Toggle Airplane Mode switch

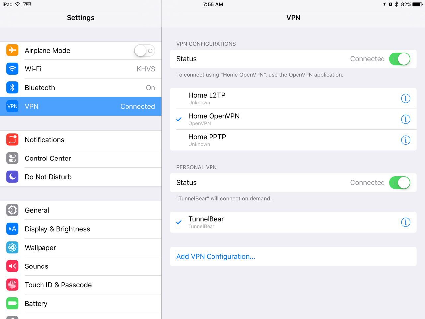144,51
